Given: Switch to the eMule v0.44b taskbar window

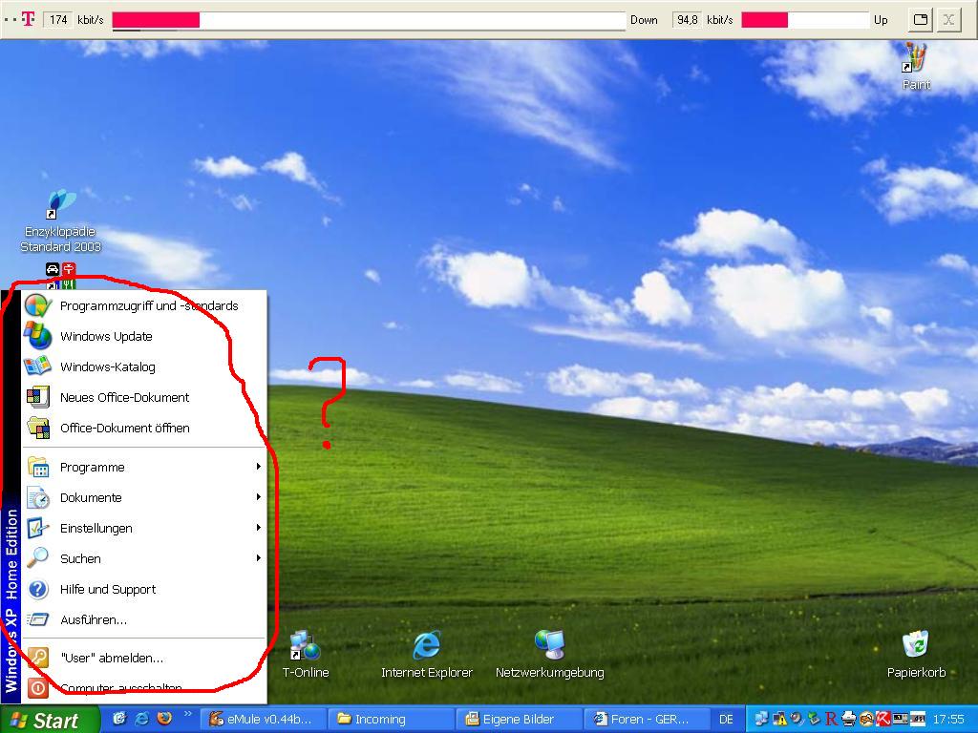Looking at the screenshot, I should click(x=262, y=720).
